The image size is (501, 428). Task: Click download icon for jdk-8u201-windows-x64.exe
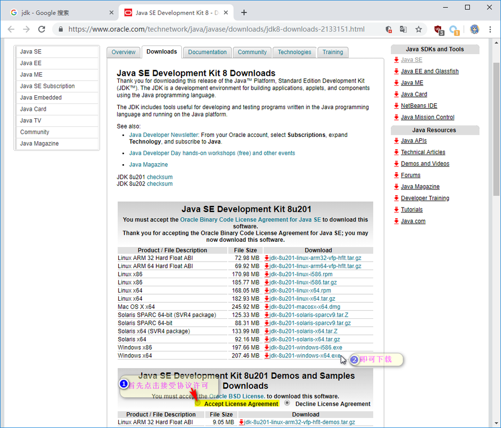(x=266, y=356)
